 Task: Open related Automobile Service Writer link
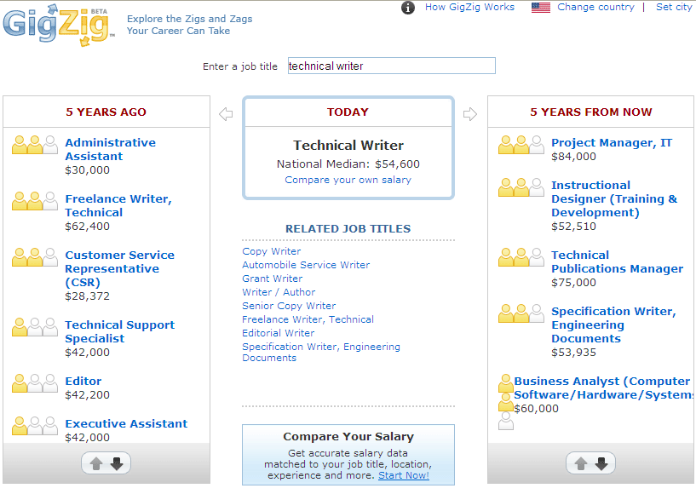coord(306,265)
